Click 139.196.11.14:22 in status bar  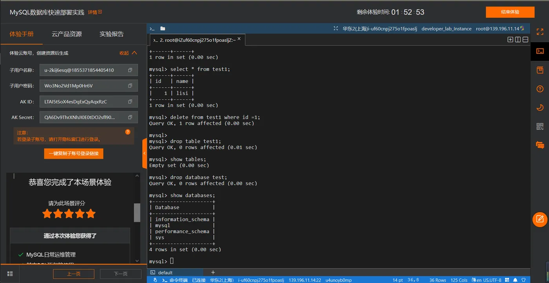305,280
